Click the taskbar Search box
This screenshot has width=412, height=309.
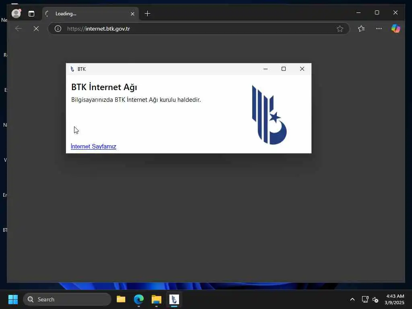pos(67,299)
